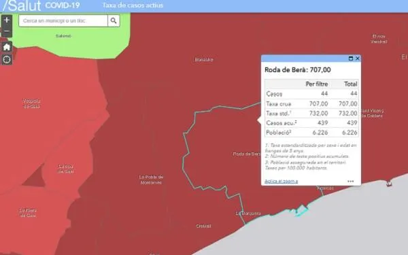Zoom in with the plus button

click(x=7, y=20)
